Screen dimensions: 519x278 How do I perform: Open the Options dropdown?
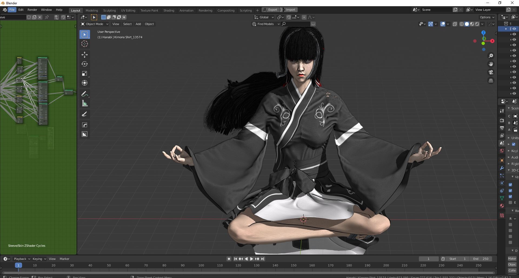(x=487, y=17)
